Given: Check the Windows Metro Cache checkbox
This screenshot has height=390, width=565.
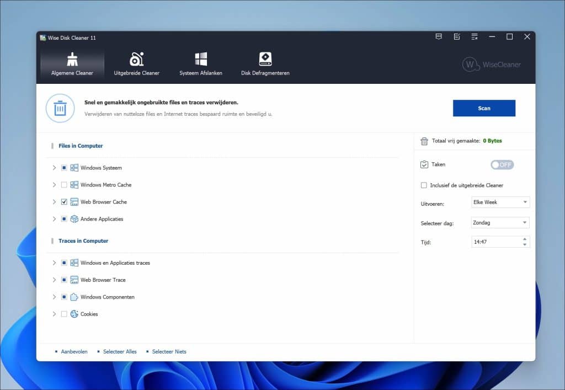Looking at the screenshot, I should [x=64, y=185].
